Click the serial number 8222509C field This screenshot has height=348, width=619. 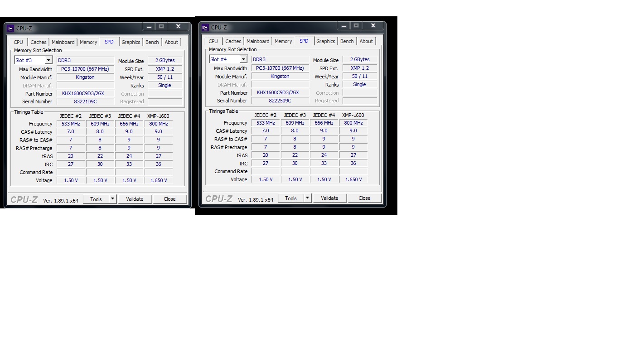pos(280,101)
